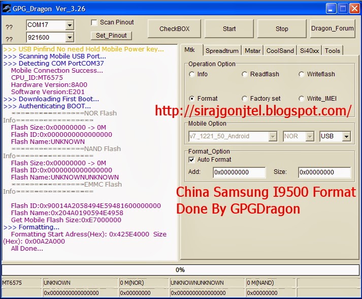Click the '0 M(NOR)' status bar cell
The image size is (362, 299).
point(143,283)
